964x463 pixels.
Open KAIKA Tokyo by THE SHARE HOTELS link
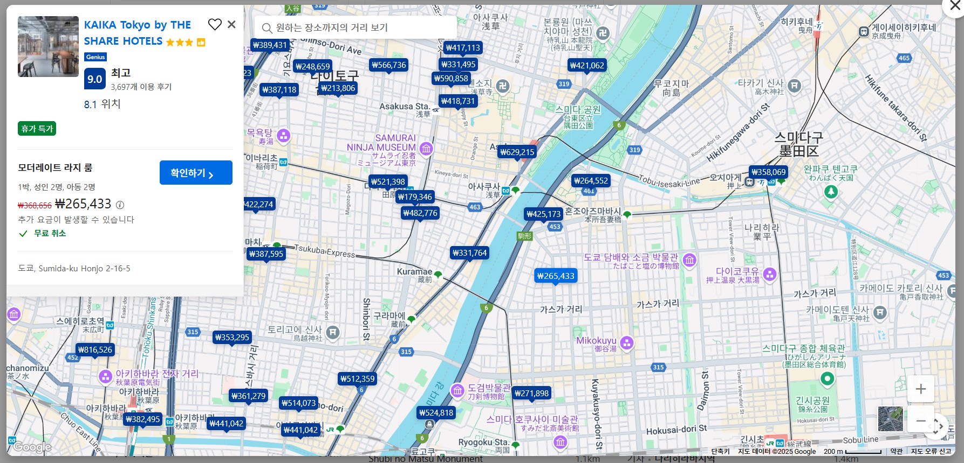tap(138, 33)
